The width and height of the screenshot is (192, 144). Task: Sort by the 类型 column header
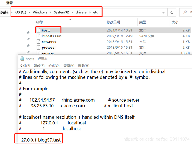click(143, 22)
